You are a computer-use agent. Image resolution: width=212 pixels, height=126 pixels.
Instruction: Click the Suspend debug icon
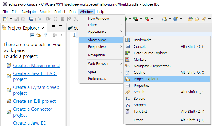click(56, 19)
